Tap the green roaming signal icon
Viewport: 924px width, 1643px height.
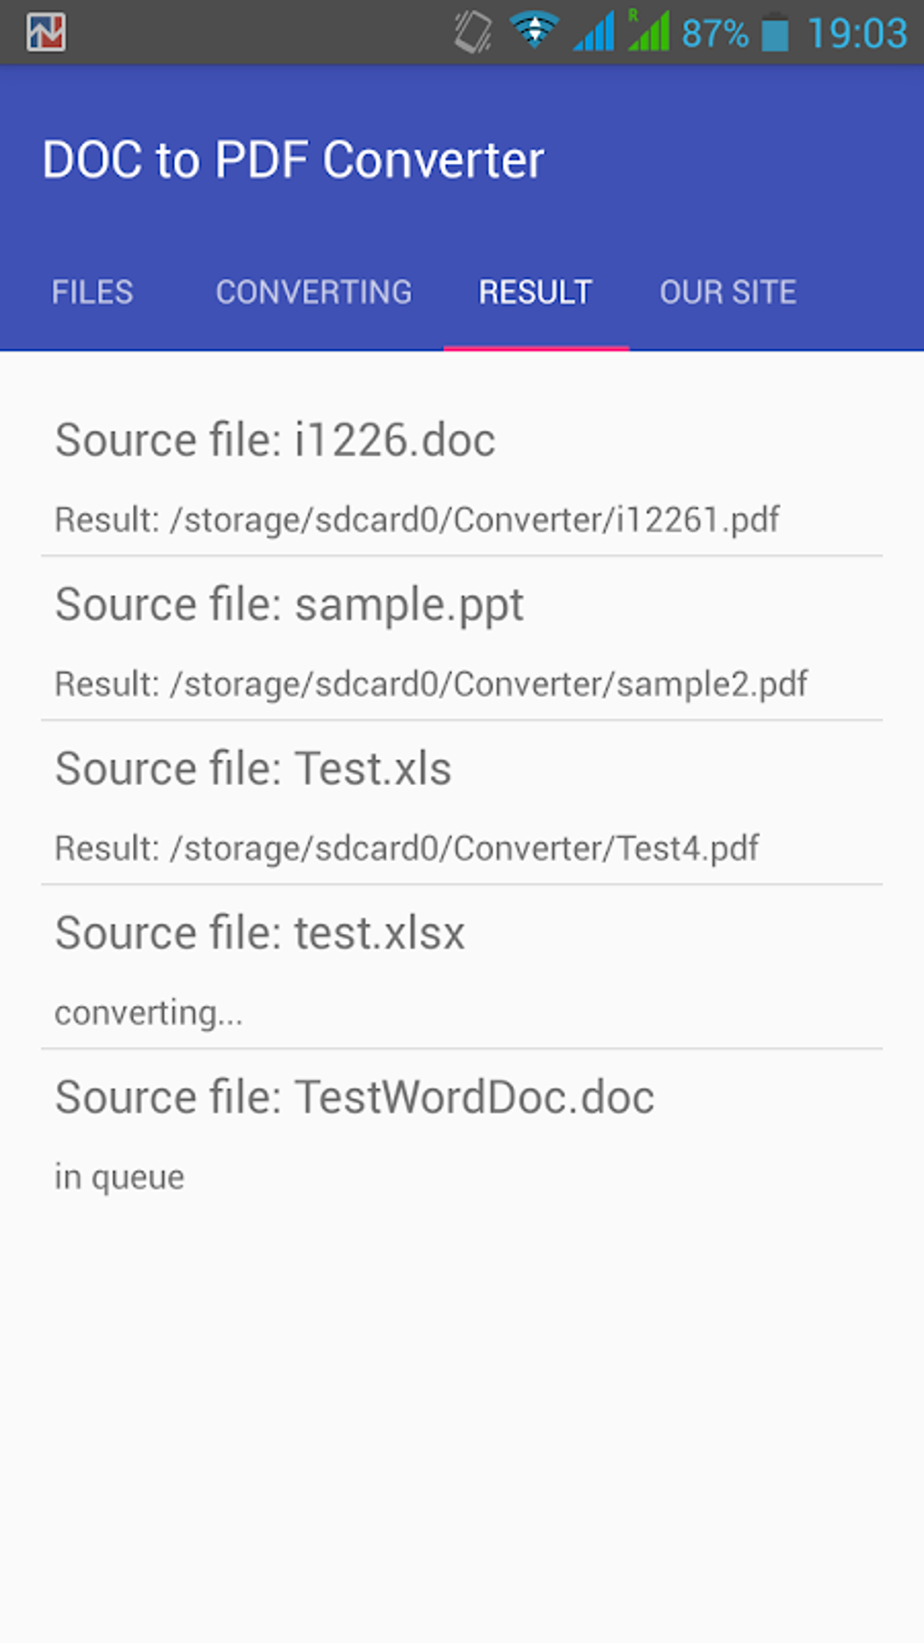point(649,31)
